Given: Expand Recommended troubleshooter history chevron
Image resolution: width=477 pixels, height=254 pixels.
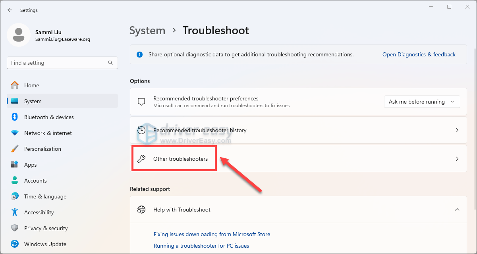Looking at the screenshot, I should click(457, 130).
